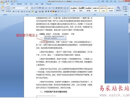Apply the 正文 normal style

[103, 9]
